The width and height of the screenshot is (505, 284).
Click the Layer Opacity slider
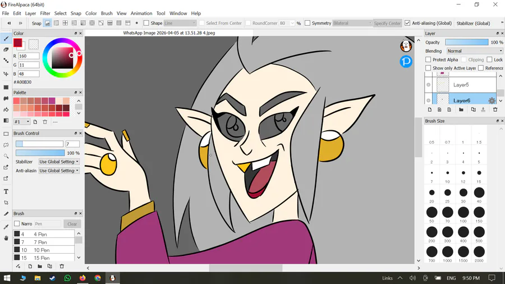[466, 42]
